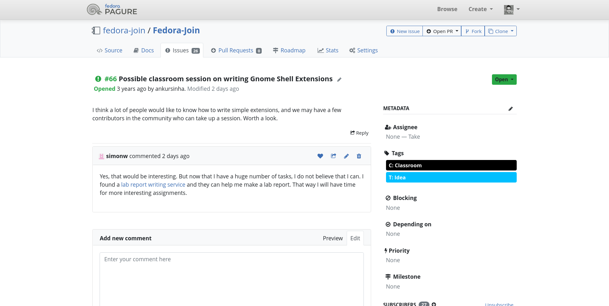
Task: Edit the issue title with the pencil icon
Action: 339,80
